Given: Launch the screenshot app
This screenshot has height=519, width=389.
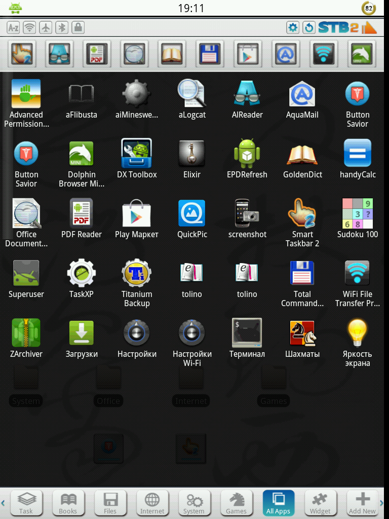Looking at the screenshot, I should pyautogui.click(x=247, y=218).
